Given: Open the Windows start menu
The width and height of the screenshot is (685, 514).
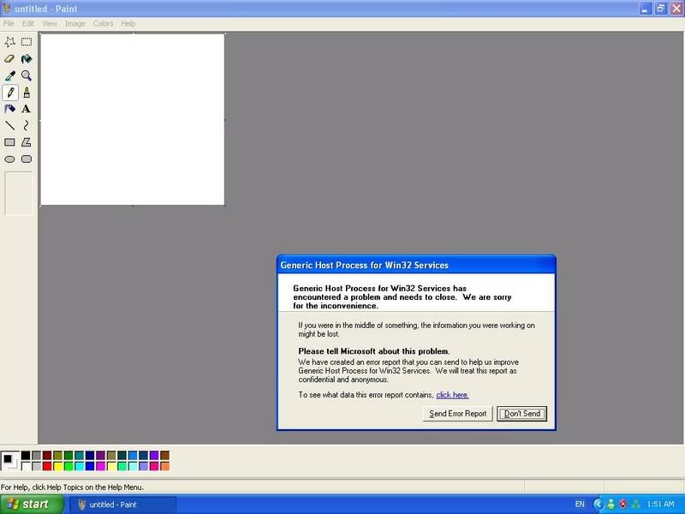Looking at the screenshot, I should pos(31,505).
